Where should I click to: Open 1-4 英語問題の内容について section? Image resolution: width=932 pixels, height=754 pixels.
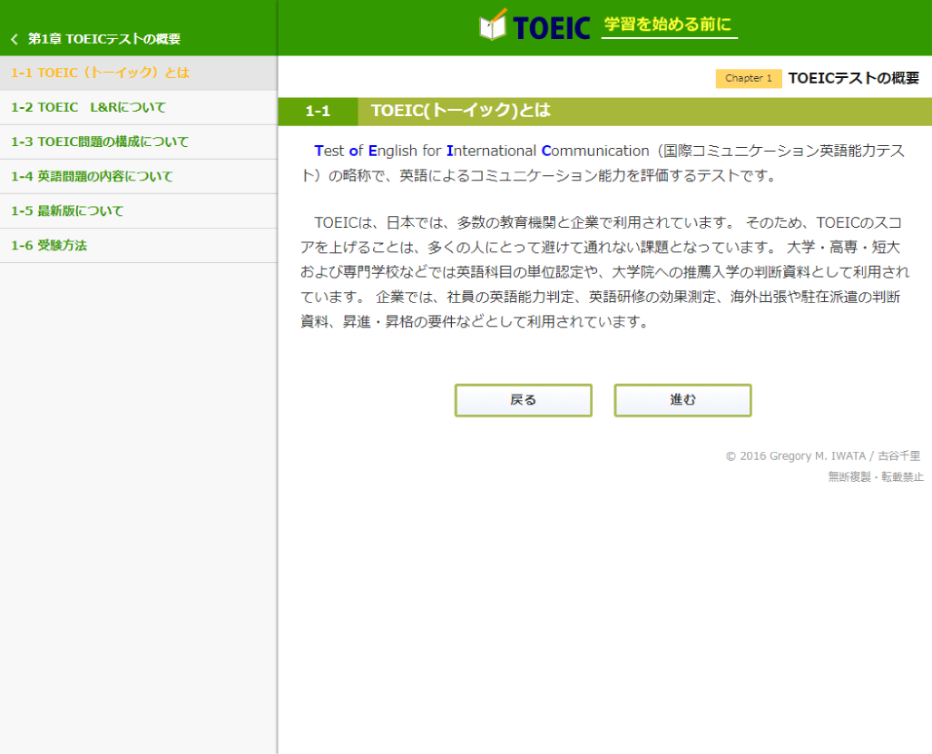pos(92,176)
